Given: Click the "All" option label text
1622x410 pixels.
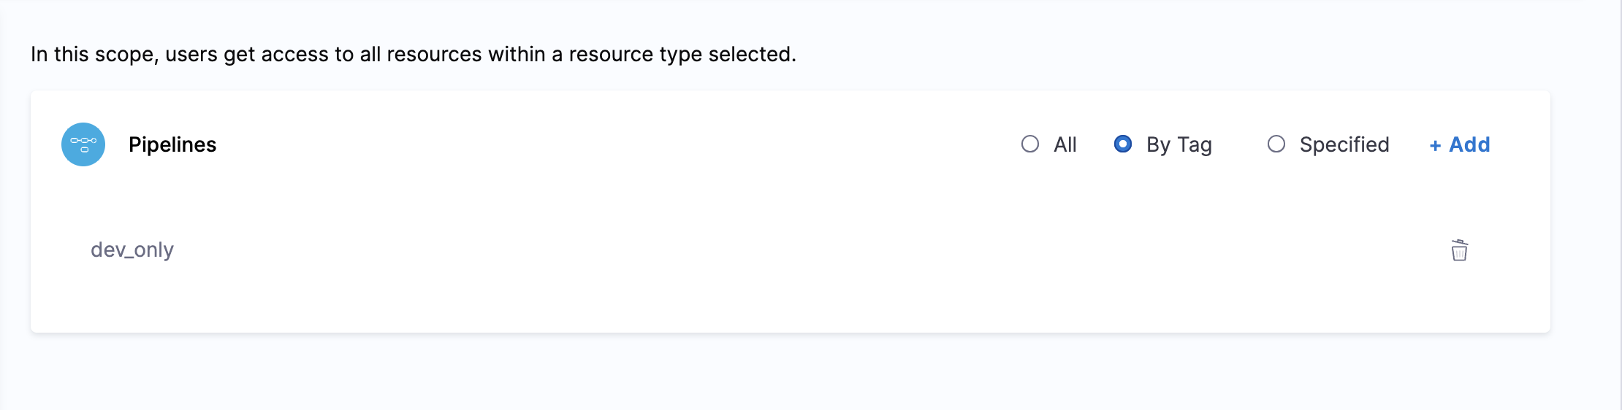Looking at the screenshot, I should [1065, 144].
